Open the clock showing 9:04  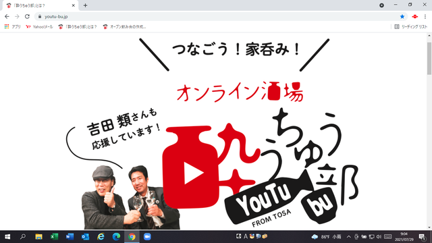[x=404, y=237]
